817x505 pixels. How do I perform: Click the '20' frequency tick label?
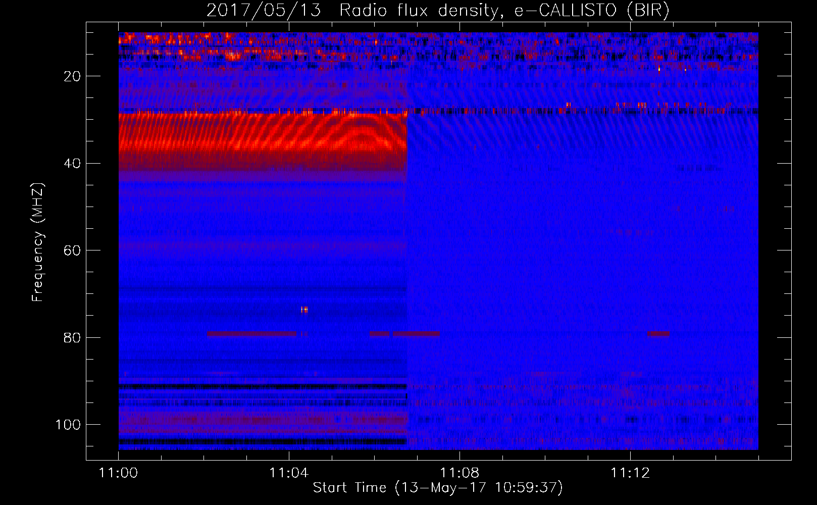pyautogui.click(x=72, y=76)
